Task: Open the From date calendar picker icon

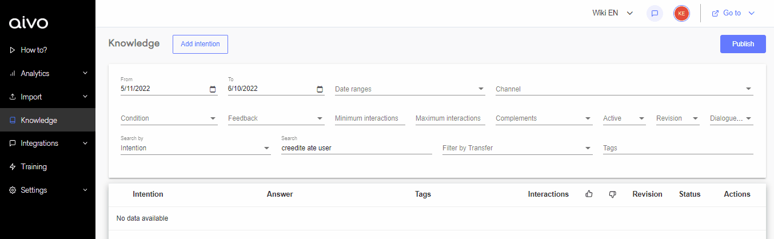Action: 213,89
